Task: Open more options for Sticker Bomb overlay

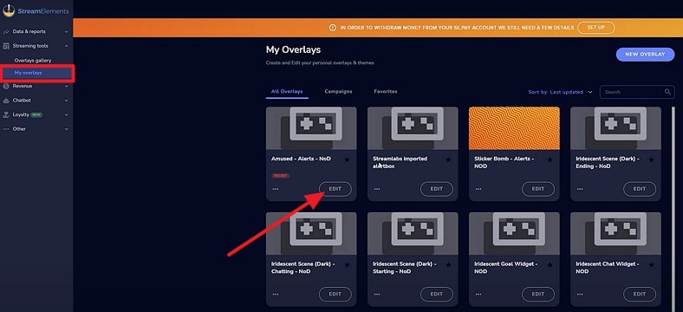Action: pos(478,189)
